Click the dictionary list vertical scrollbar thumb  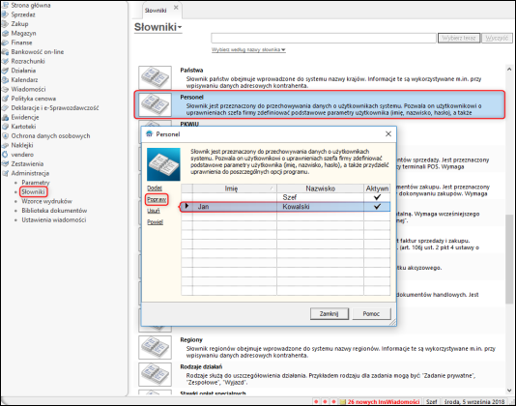pos(509,259)
